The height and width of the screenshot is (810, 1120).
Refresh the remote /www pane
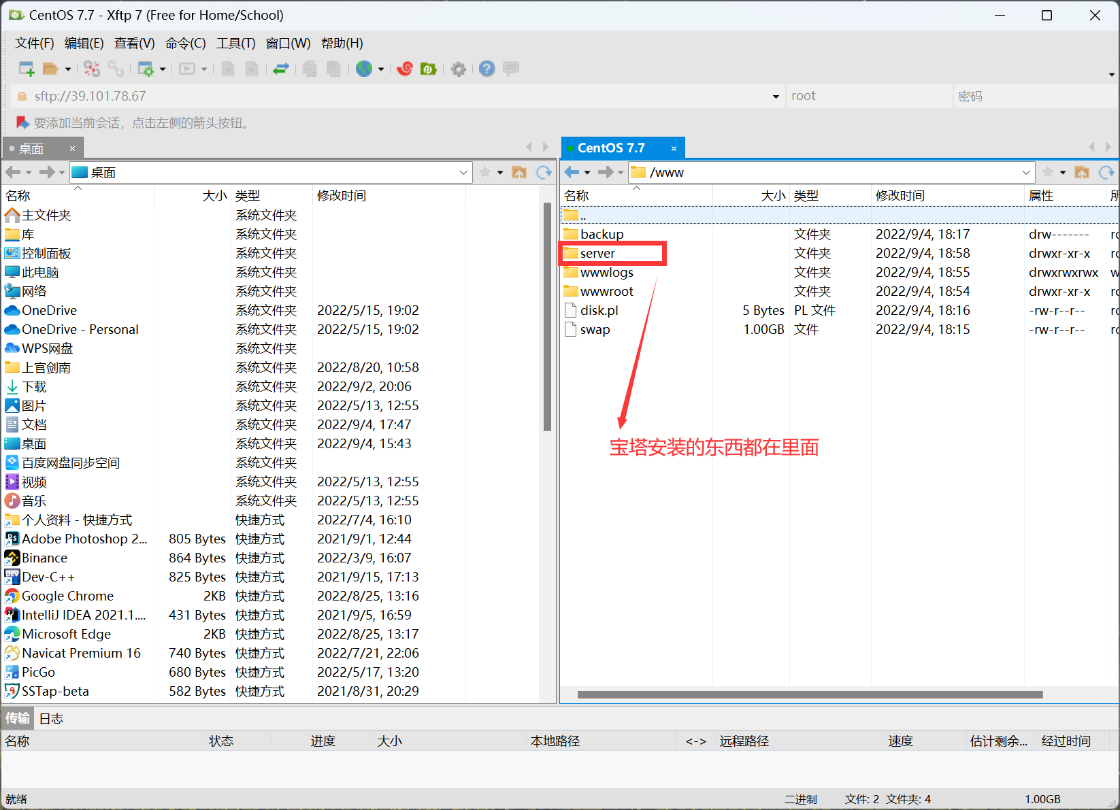point(1107,172)
